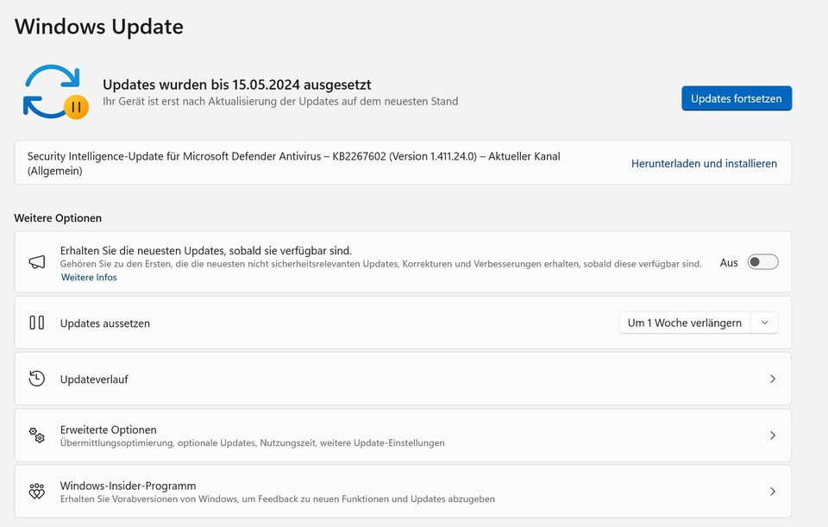Extend pause with Um 1 Woche verlängern
This screenshot has width=828, height=527.
tap(684, 323)
